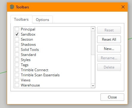This screenshot has width=132, height=108.
Task: Tick the Shadows toolbar checkbox
Action: click(x=17, y=44)
